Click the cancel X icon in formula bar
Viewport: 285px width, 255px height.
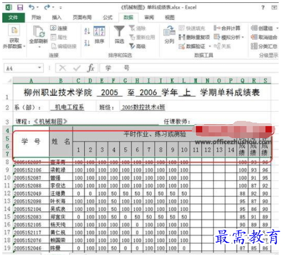click(63, 68)
